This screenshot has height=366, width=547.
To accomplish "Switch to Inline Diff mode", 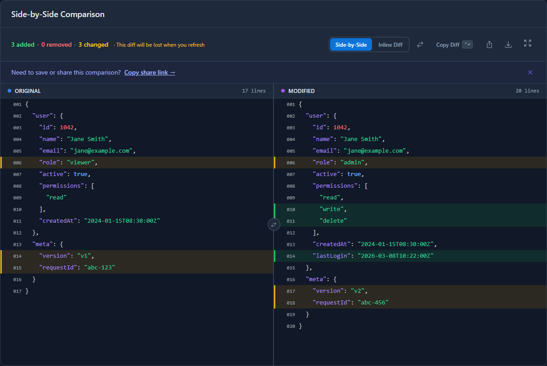I will point(390,44).
